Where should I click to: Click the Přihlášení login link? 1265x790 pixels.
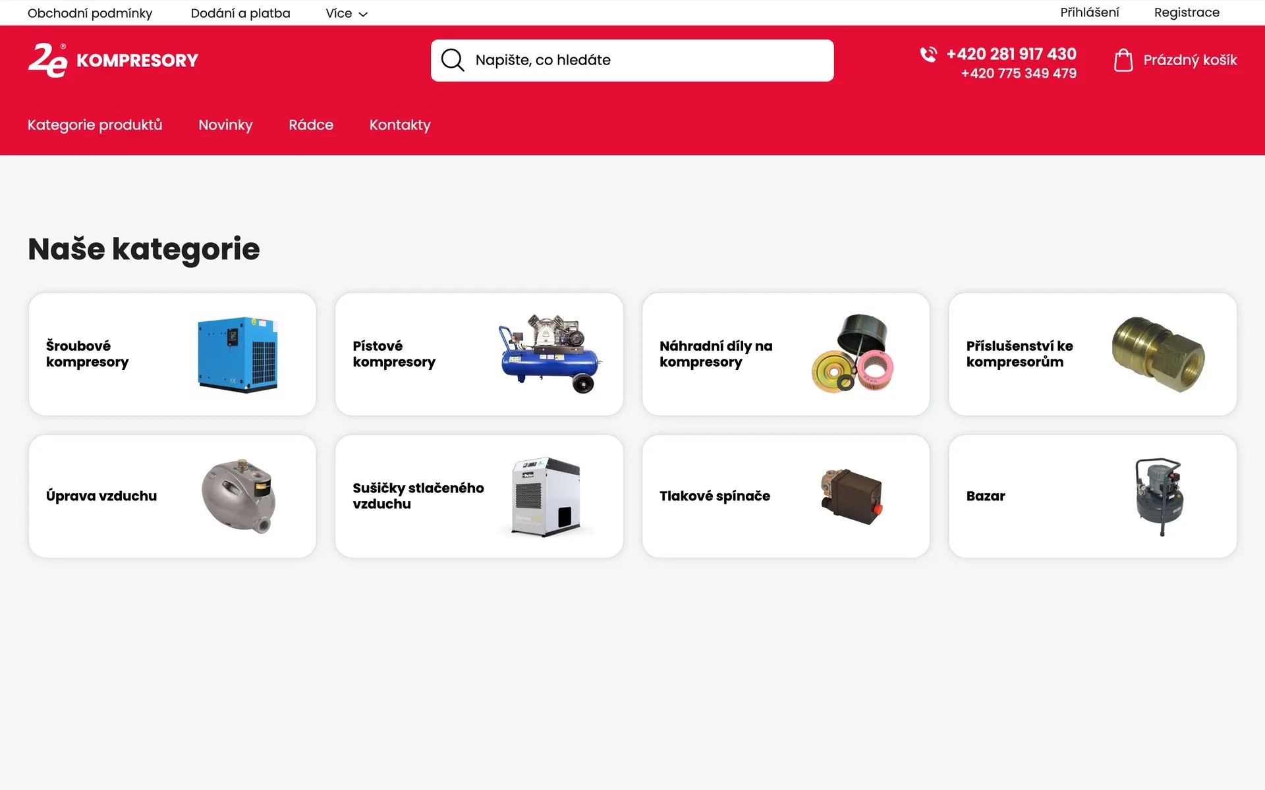1089,13
